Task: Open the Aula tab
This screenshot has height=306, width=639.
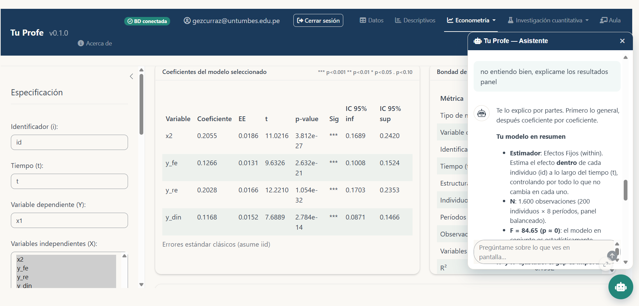Action: point(610,20)
